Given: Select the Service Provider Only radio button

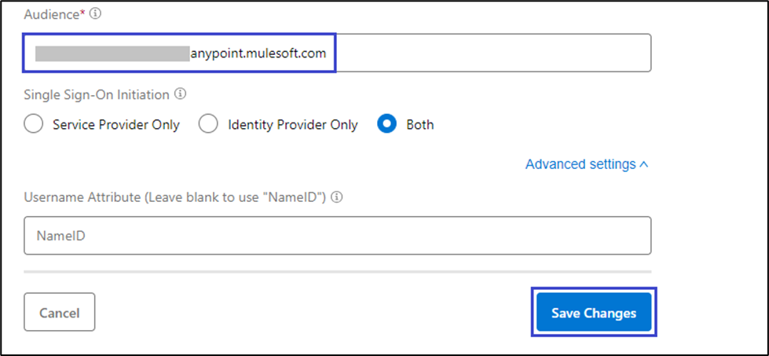Looking at the screenshot, I should 34,124.
